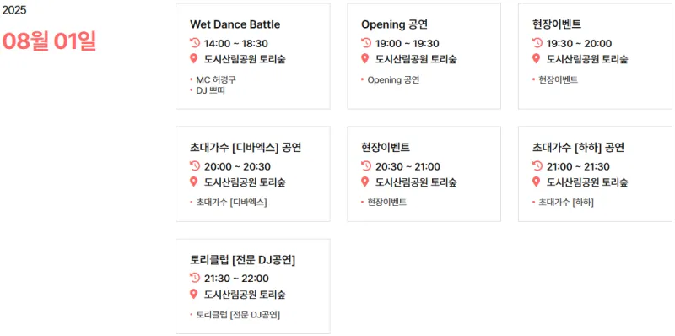The height and width of the screenshot is (336, 675).
Task: Click the 14:00 ~ 18:30 time text
Action: point(236,44)
